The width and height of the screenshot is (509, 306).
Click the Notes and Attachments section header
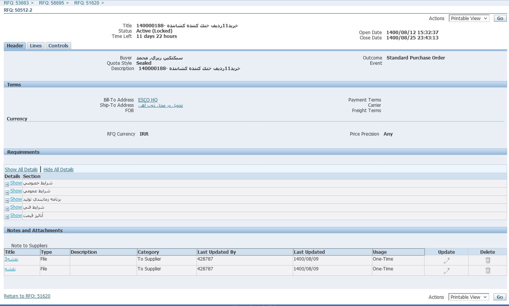255,230
